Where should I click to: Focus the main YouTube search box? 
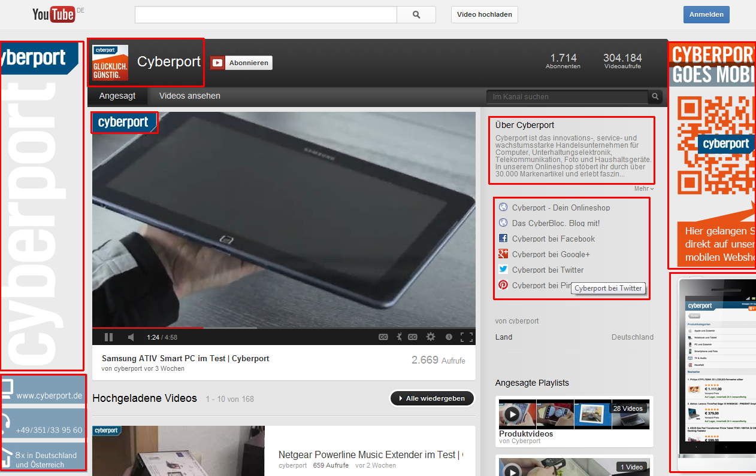tap(266, 14)
